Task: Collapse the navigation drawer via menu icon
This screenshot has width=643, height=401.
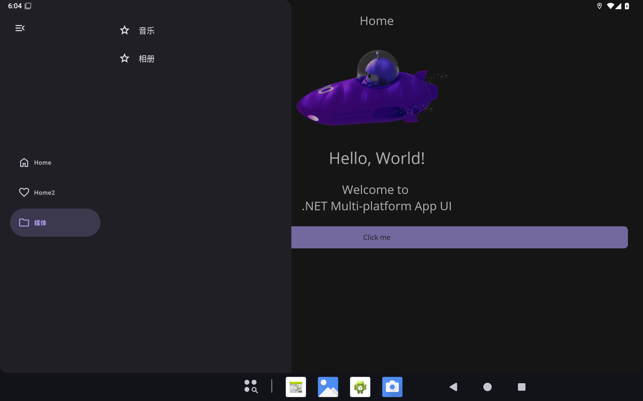Action: [20, 28]
